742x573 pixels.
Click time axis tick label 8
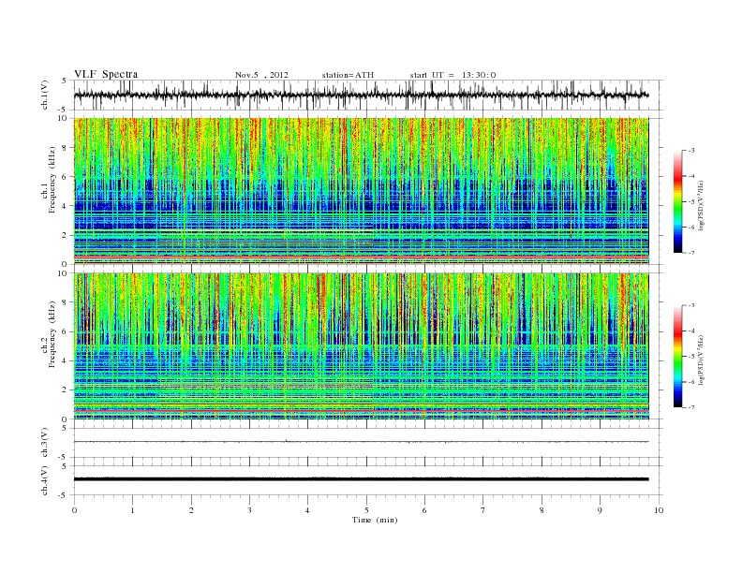point(542,510)
